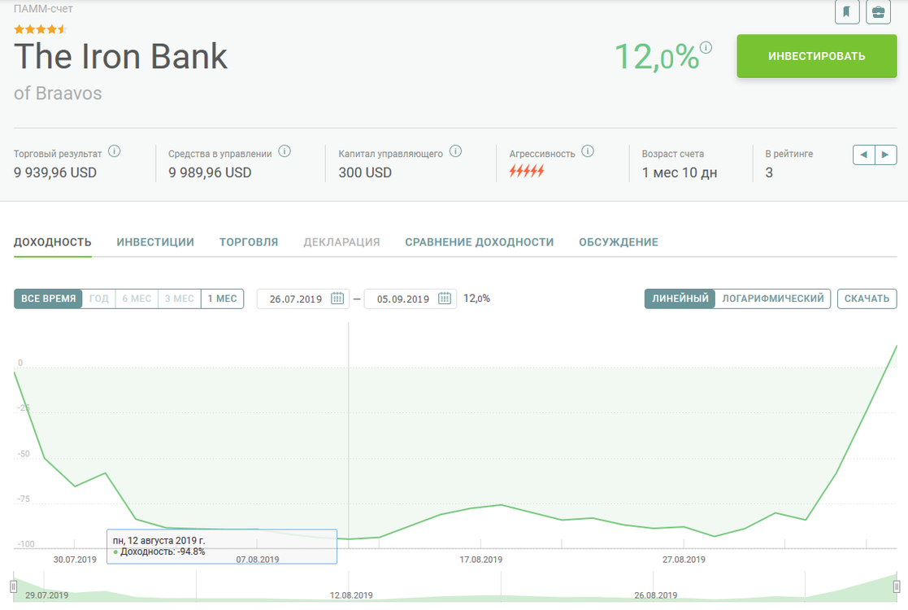This screenshot has width=908, height=610.
Task: Click the ИНВЕСТИРОВАТЬ button
Action: [x=816, y=56]
